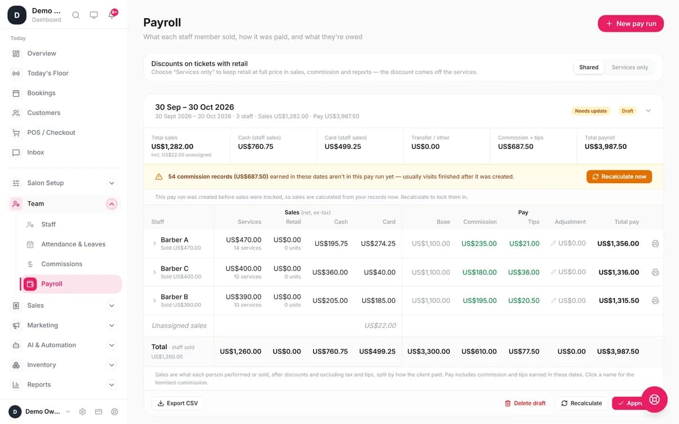Click Total payroll US$3,987.50 summary card

[x=620, y=146]
